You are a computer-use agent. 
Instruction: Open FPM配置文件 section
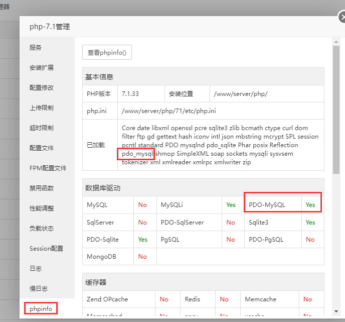click(x=48, y=168)
